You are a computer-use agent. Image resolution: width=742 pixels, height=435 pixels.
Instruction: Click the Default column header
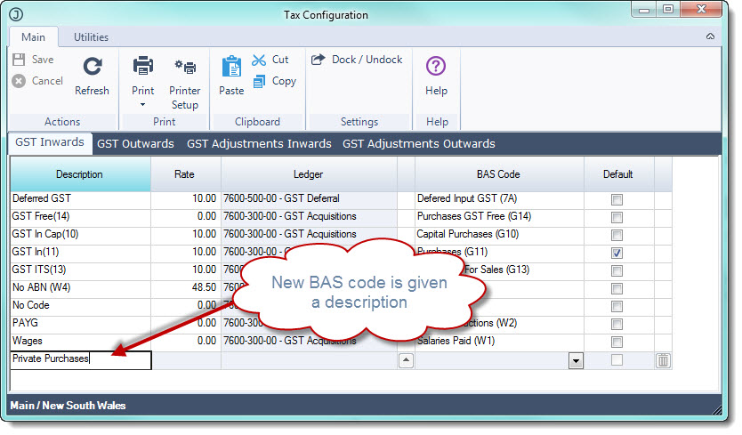click(618, 174)
